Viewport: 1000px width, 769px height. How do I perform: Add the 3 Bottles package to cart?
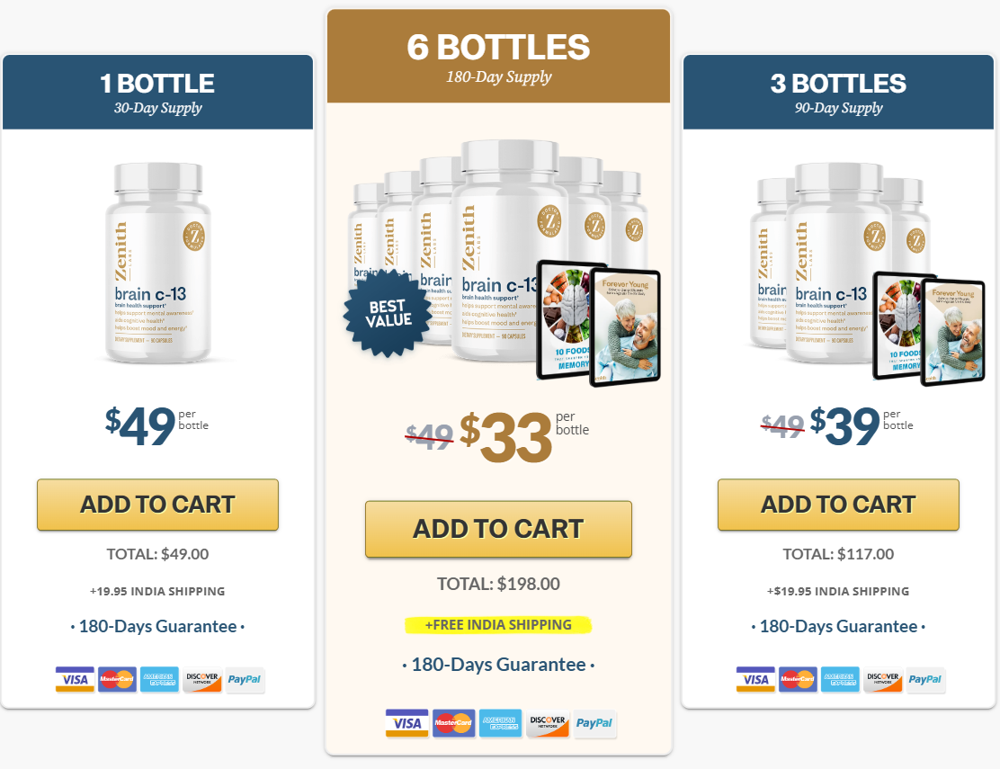point(838,505)
